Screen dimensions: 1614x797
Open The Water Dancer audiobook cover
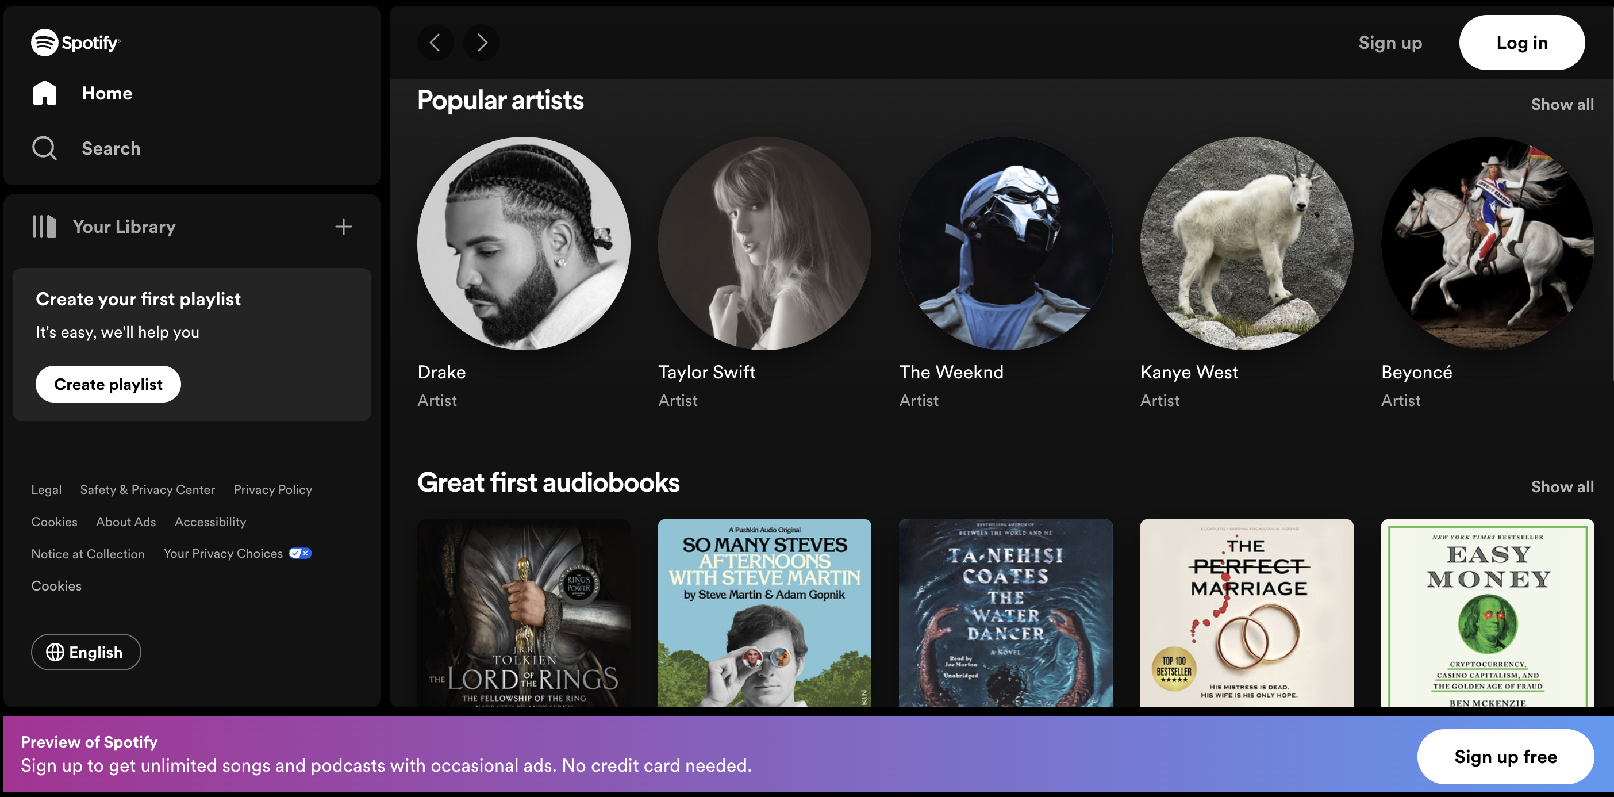[1006, 613]
